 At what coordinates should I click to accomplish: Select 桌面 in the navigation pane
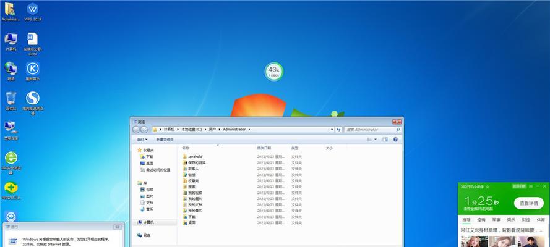(x=147, y=163)
